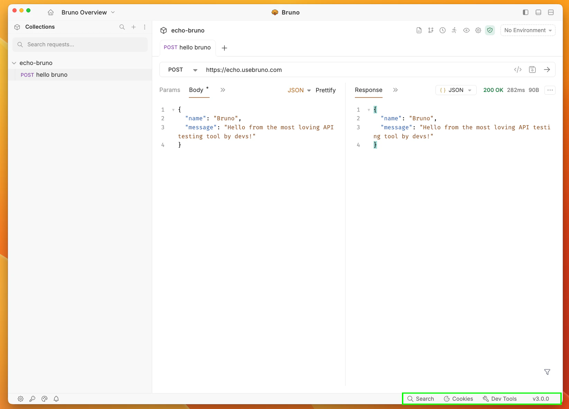
Task: Open the HTTP method dropdown showing POST
Action: point(182,69)
